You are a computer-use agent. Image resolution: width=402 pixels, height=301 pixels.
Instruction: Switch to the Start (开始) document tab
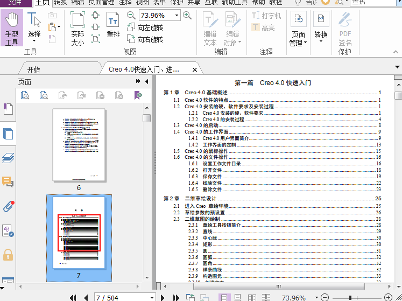click(x=33, y=69)
